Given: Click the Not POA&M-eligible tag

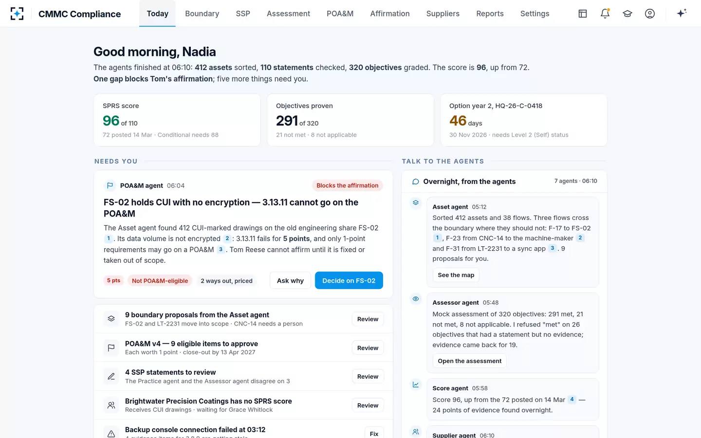Looking at the screenshot, I should tap(160, 281).
